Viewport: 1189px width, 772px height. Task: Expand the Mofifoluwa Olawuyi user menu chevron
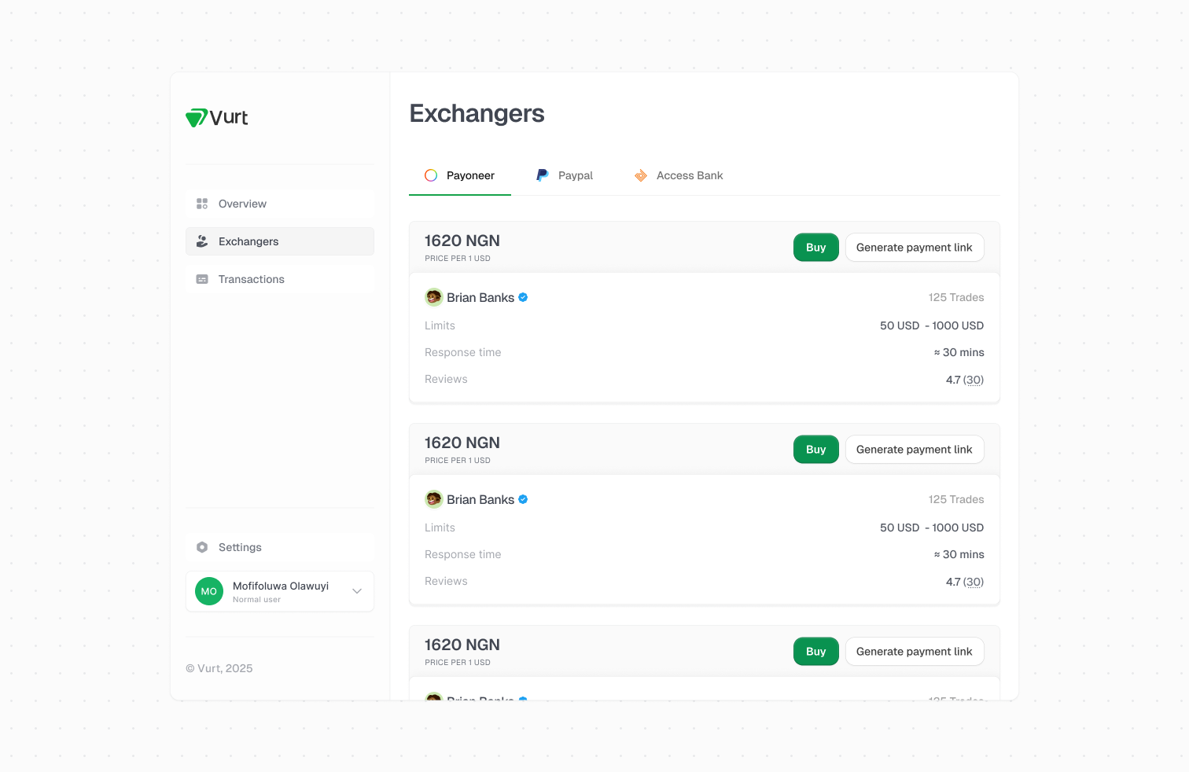[357, 591]
